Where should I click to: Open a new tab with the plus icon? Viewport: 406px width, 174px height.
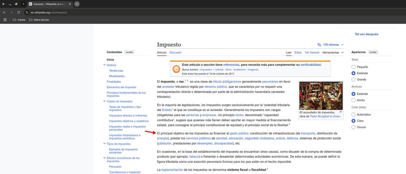[77, 4]
